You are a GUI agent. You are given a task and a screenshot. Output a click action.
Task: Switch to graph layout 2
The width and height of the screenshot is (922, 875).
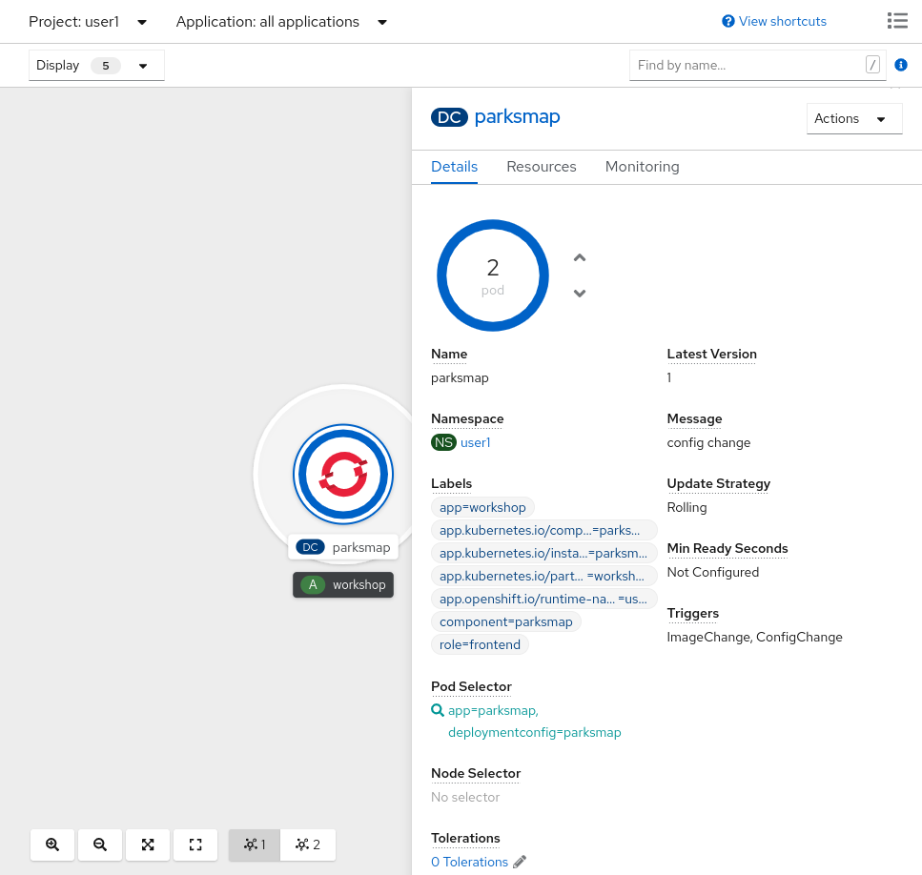308,844
